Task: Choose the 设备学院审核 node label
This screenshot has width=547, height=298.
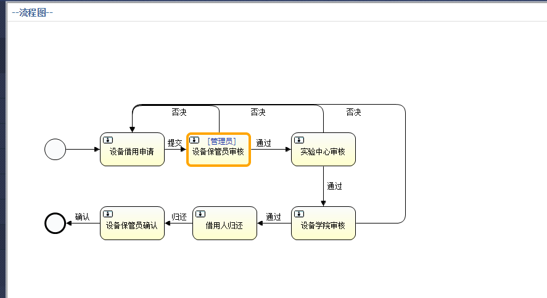Action: (x=323, y=226)
